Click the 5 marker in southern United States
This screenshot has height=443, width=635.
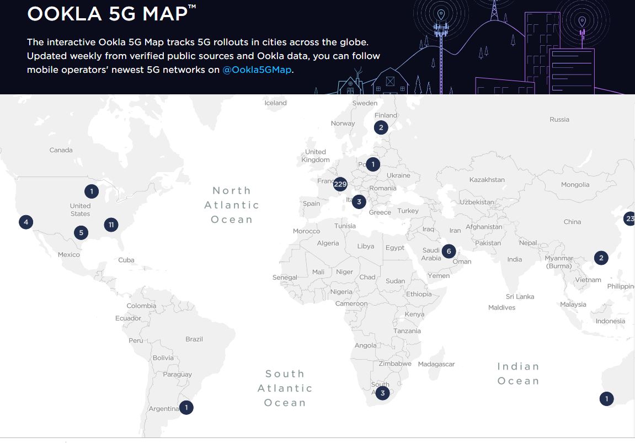point(81,233)
